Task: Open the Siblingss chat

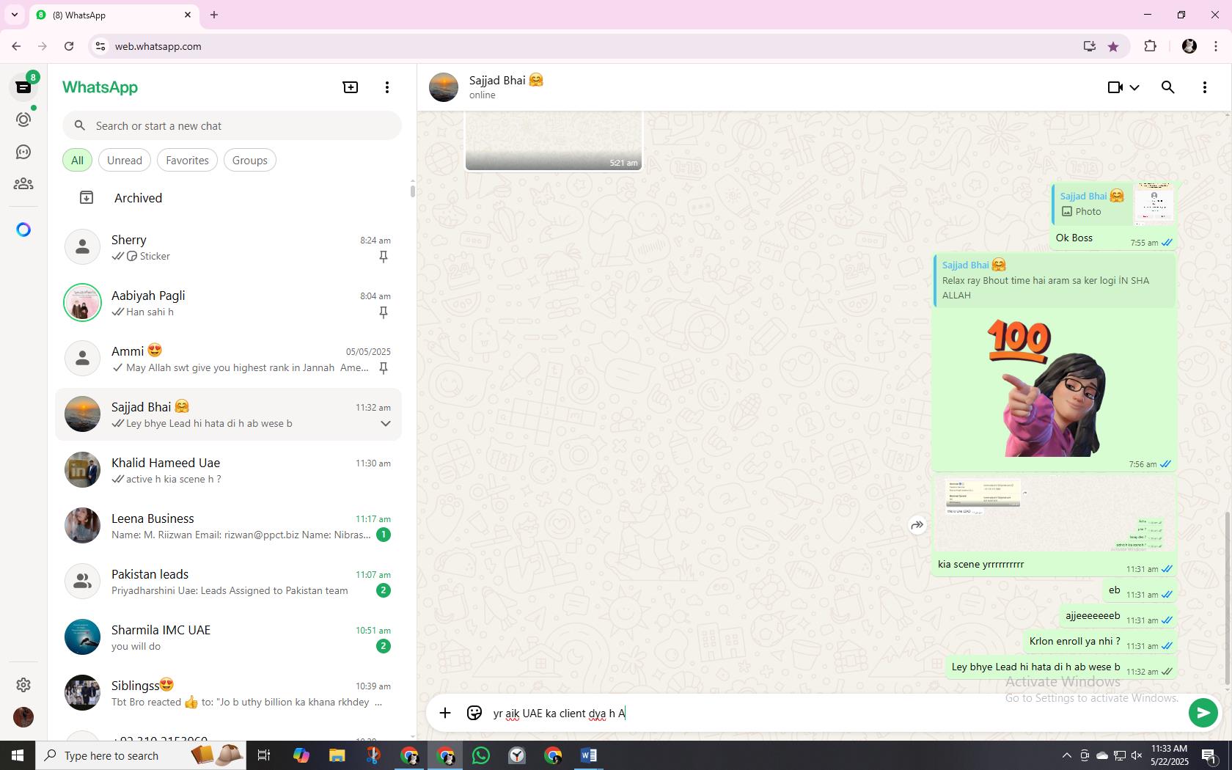Action: 229,693
